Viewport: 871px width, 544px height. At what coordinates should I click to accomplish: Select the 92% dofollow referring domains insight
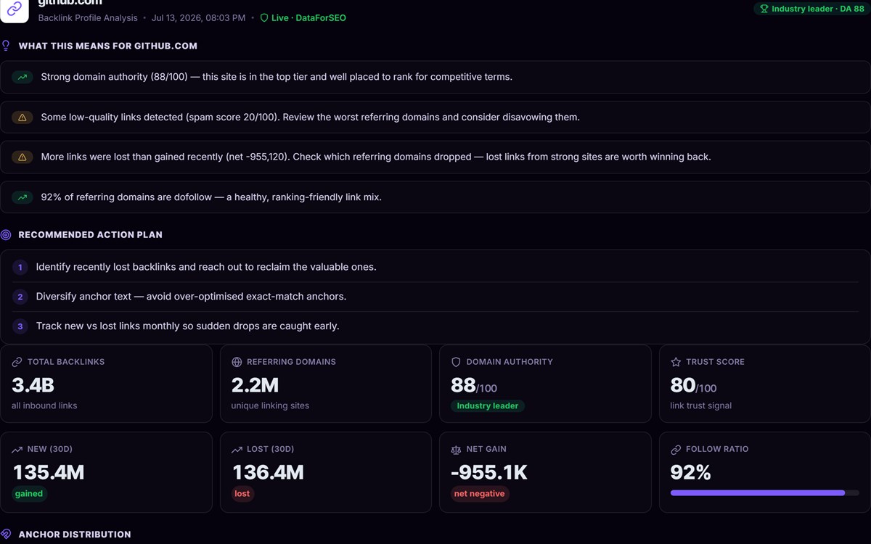click(435, 197)
